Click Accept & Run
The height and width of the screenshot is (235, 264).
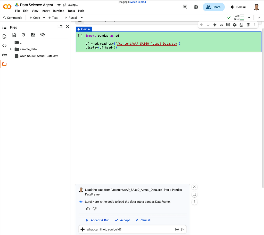[98, 220]
